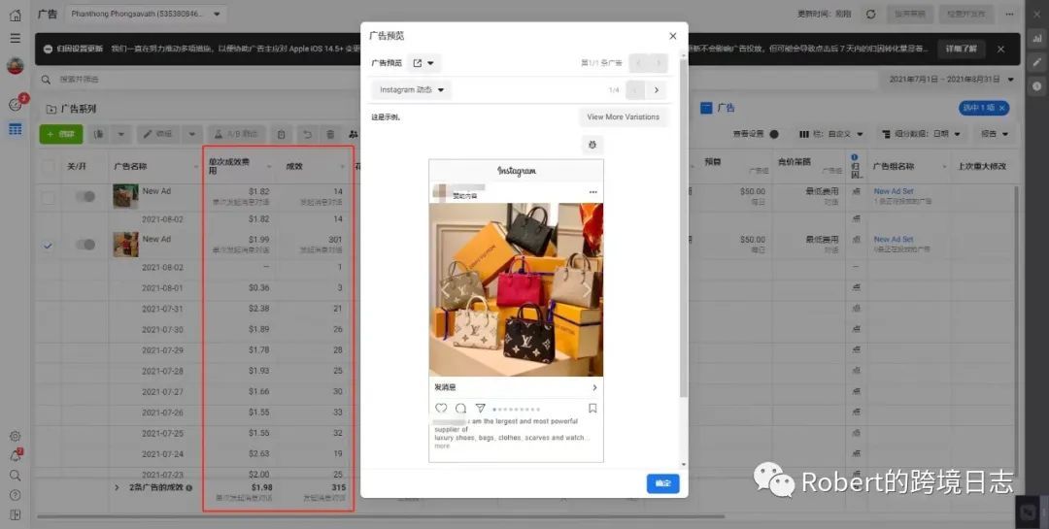1049x529 pixels.
Task: Sort by the ad name column header
Action: pyautogui.click(x=153, y=166)
